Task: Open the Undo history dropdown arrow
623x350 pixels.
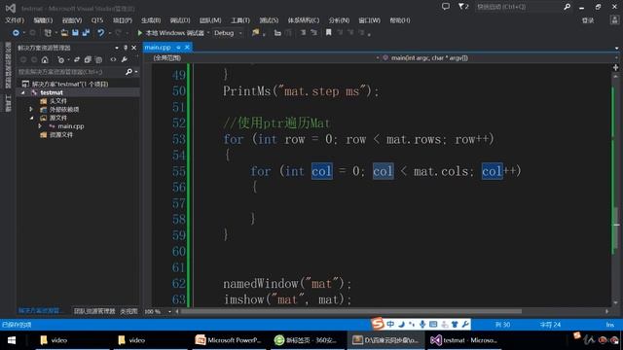Action: [109, 33]
